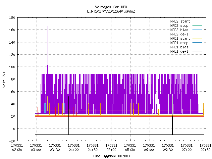Click the Time (yymmdd HH:MM) x-axis label
Image resolution: width=212 pixels, height=159 pixels.
click(111, 156)
